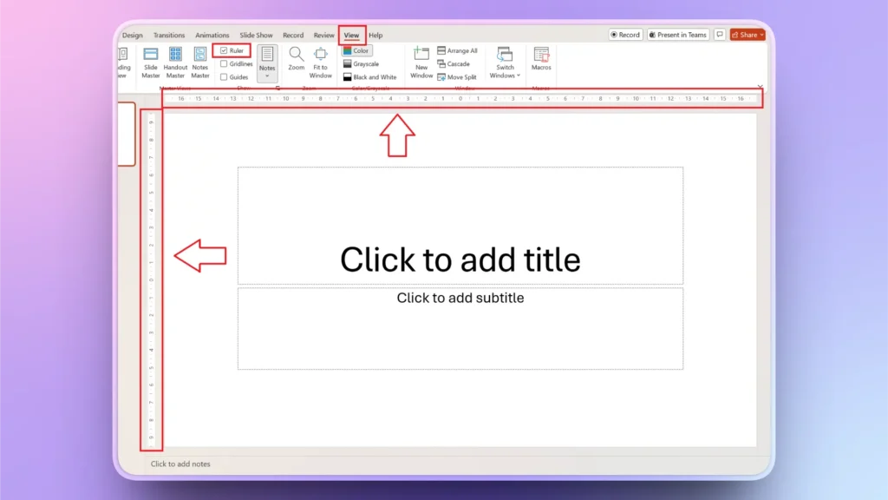This screenshot has width=888, height=500.
Task: Switch to the Transitions tab
Action: click(169, 35)
